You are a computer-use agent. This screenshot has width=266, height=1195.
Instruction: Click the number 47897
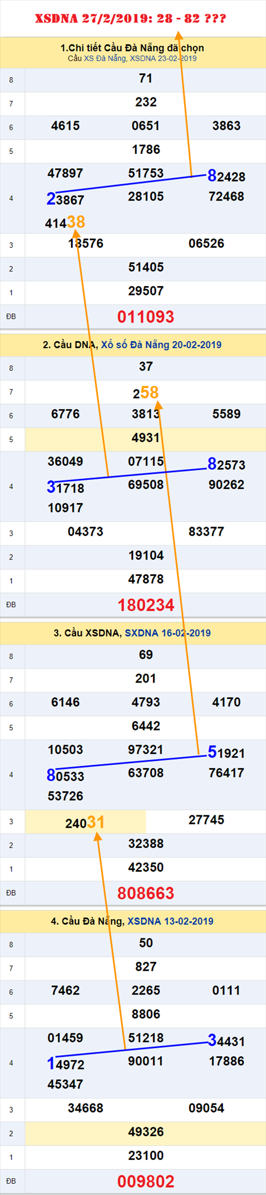[x=65, y=173]
